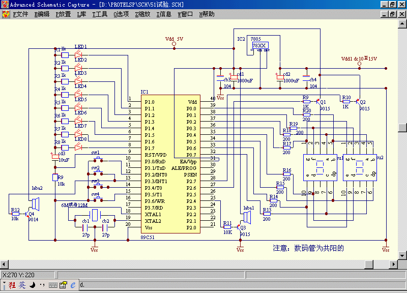The image size is (407, 293).
Task: Click the horizontal scrollbar left arrow
Action: point(4,264)
